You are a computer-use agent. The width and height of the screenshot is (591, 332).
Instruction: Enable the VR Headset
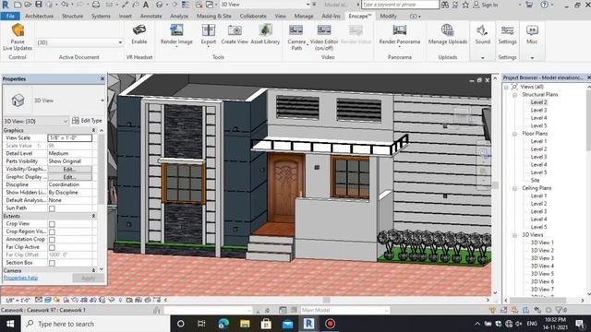click(139, 34)
